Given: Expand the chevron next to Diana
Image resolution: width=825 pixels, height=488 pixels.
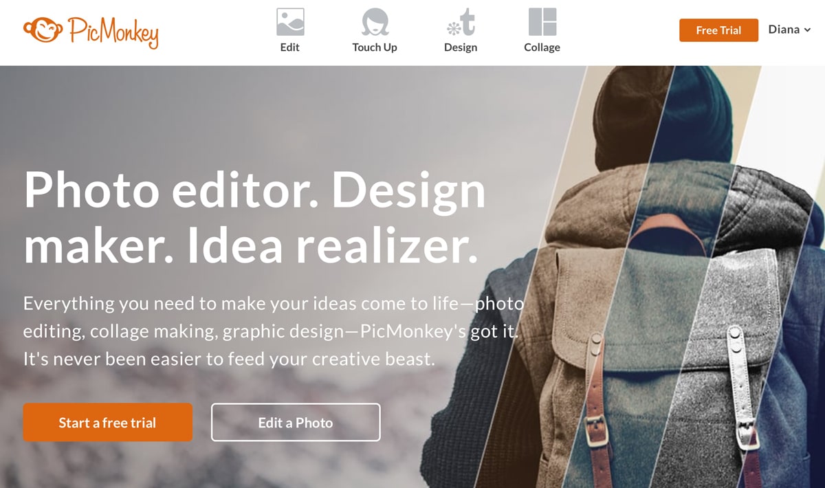Looking at the screenshot, I should point(807,30).
